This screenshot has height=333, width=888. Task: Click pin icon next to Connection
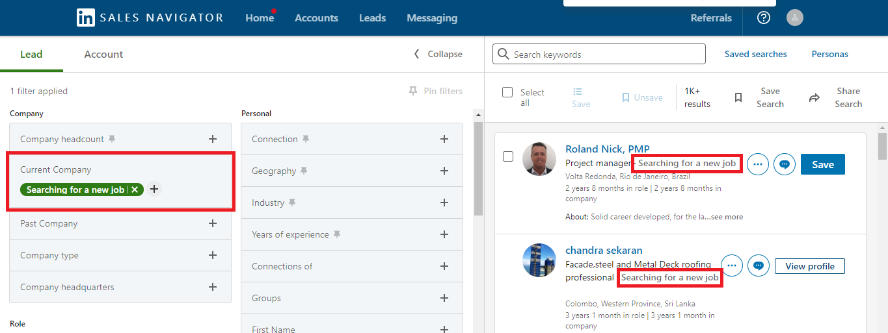tap(306, 139)
